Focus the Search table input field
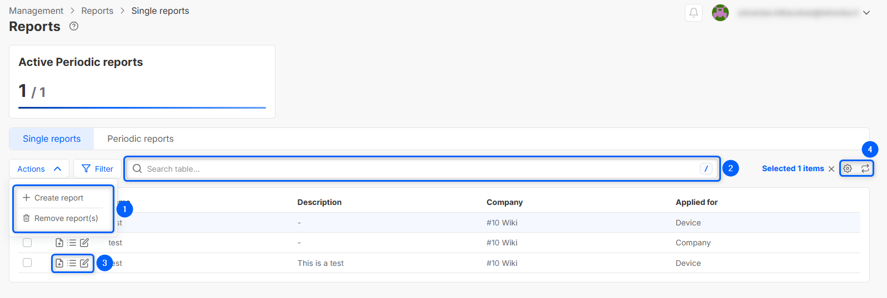 (x=417, y=169)
